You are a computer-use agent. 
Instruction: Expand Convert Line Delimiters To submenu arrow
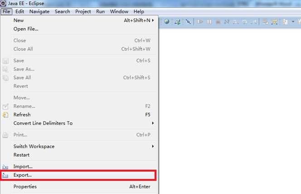coord(153,123)
